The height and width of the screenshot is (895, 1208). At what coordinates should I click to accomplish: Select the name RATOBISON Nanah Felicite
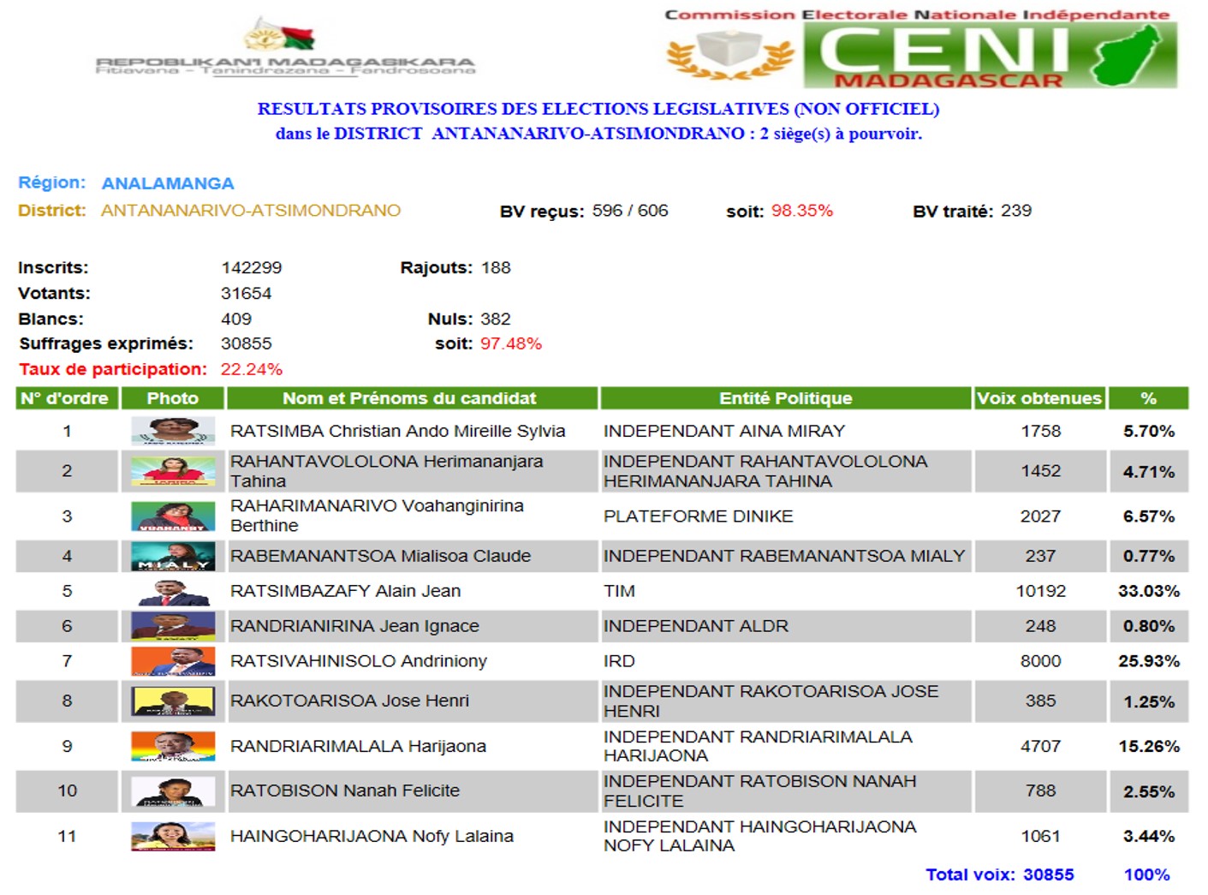pyautogui.click(x=345, y=791)
